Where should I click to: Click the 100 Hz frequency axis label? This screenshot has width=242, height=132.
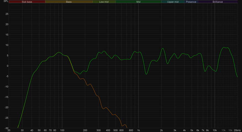62,130
